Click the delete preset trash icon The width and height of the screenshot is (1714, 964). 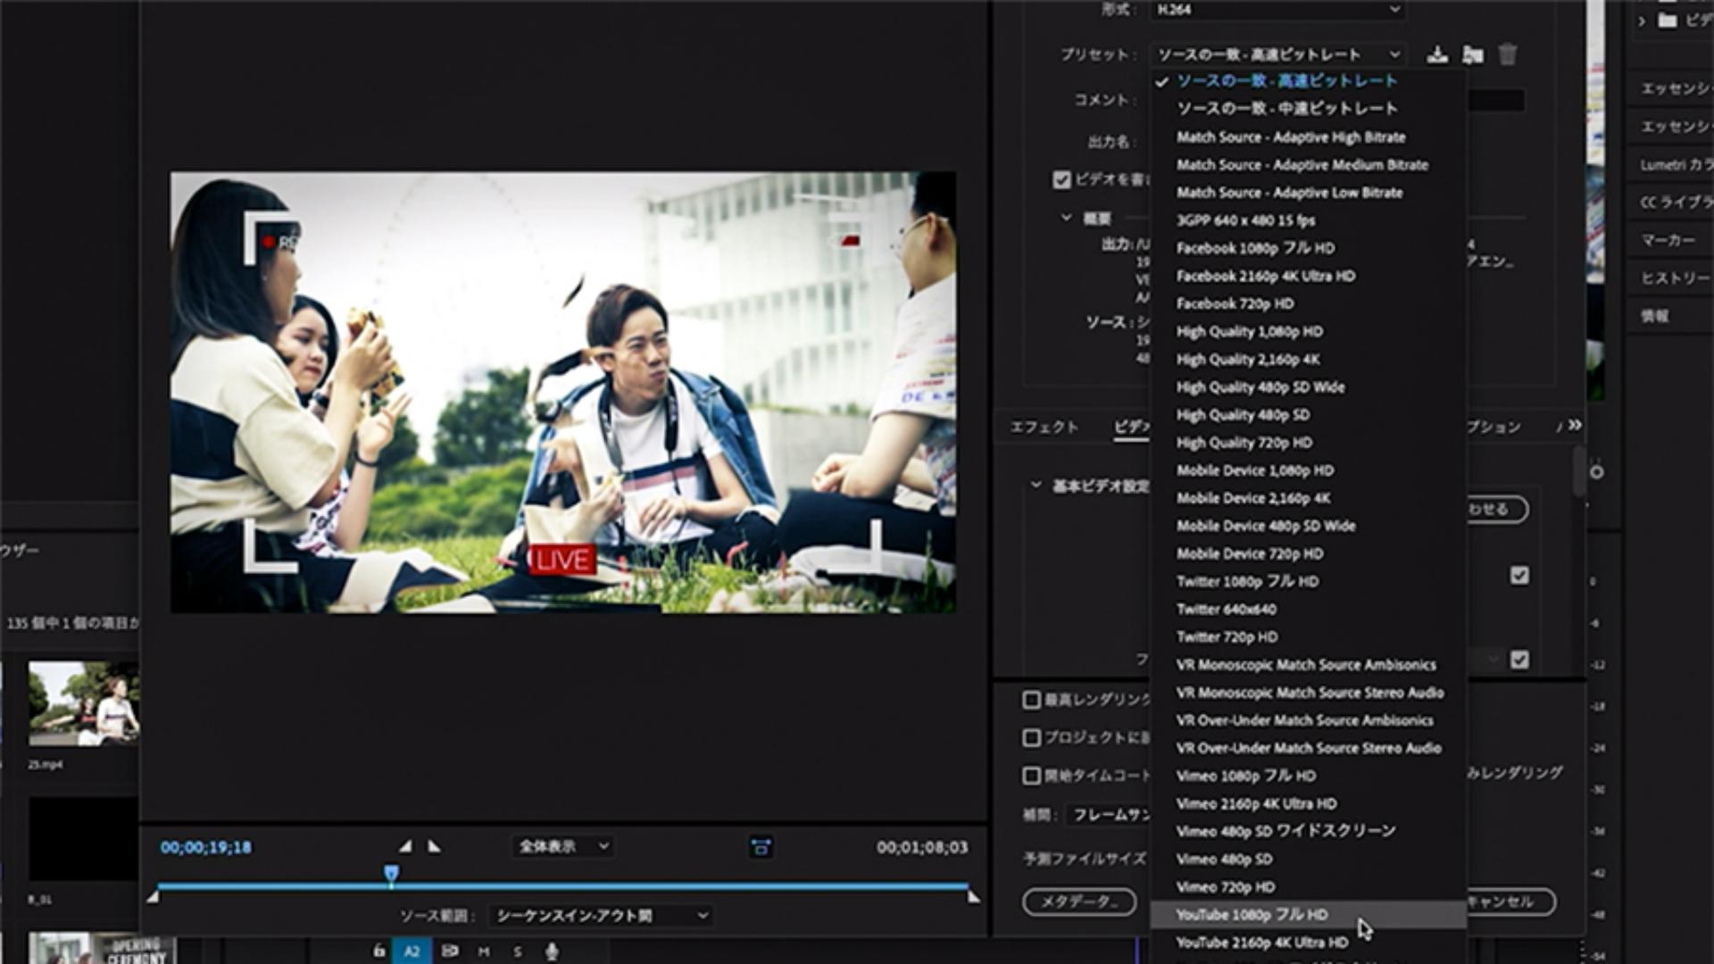point(1507,54)
